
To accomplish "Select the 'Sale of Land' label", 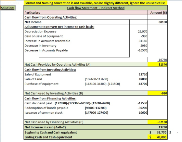I will (x=33, y=79).
